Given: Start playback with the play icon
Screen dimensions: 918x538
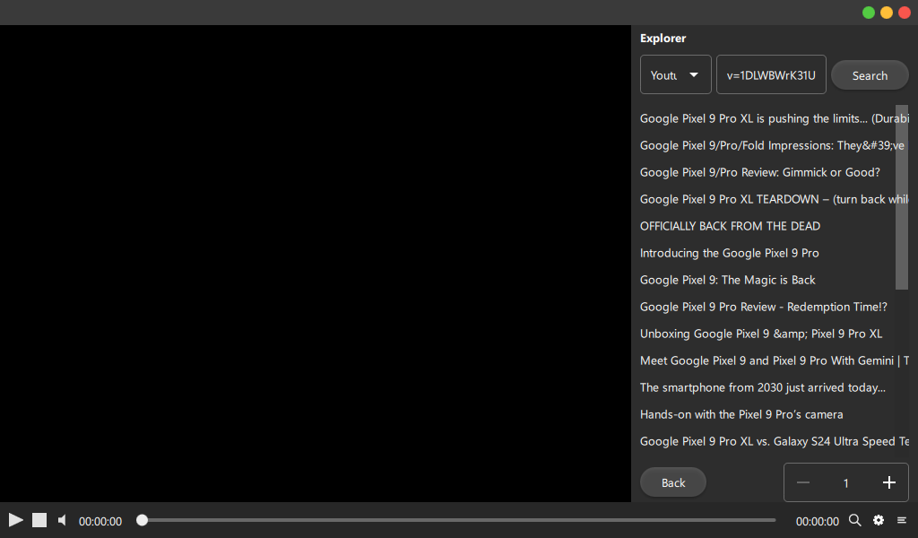Looking at the screenshot, I should tap(16, 520).
